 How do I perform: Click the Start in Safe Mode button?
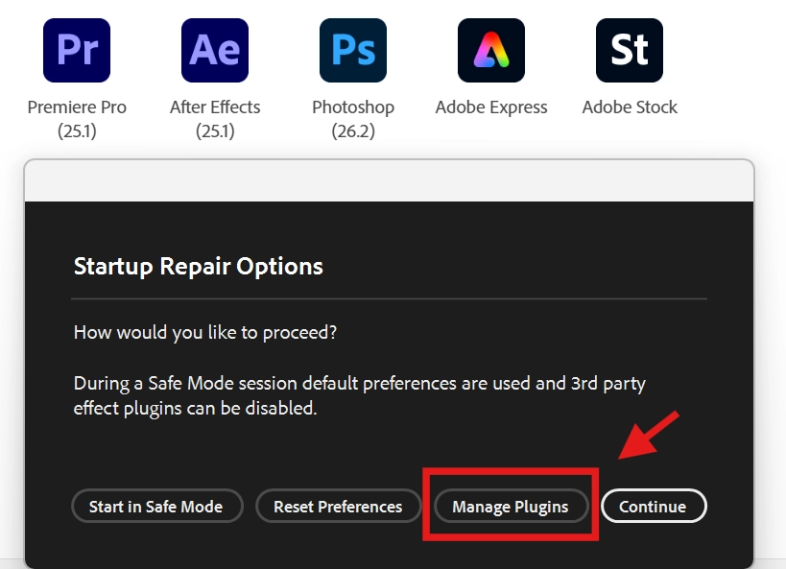(x=157, y=507)
